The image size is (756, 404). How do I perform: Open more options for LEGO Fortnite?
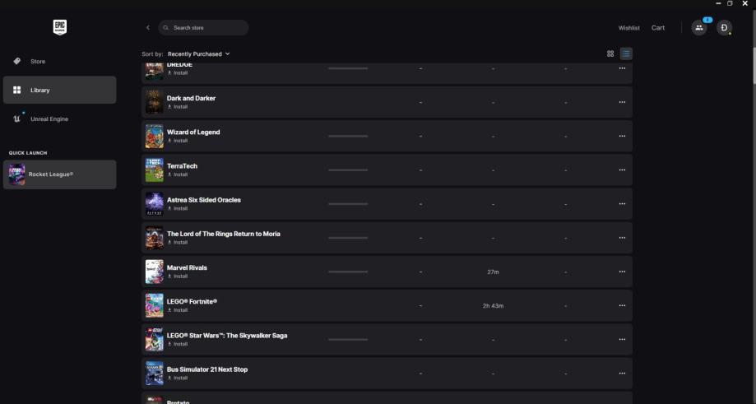[x=622, y=306]
